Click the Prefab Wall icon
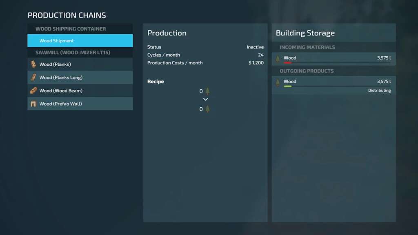418x235 pixels. tap(33, 104)
